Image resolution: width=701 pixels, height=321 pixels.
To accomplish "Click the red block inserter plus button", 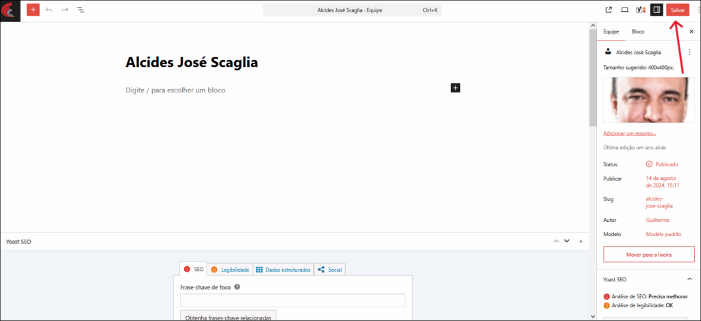I will tap(33, 10).
